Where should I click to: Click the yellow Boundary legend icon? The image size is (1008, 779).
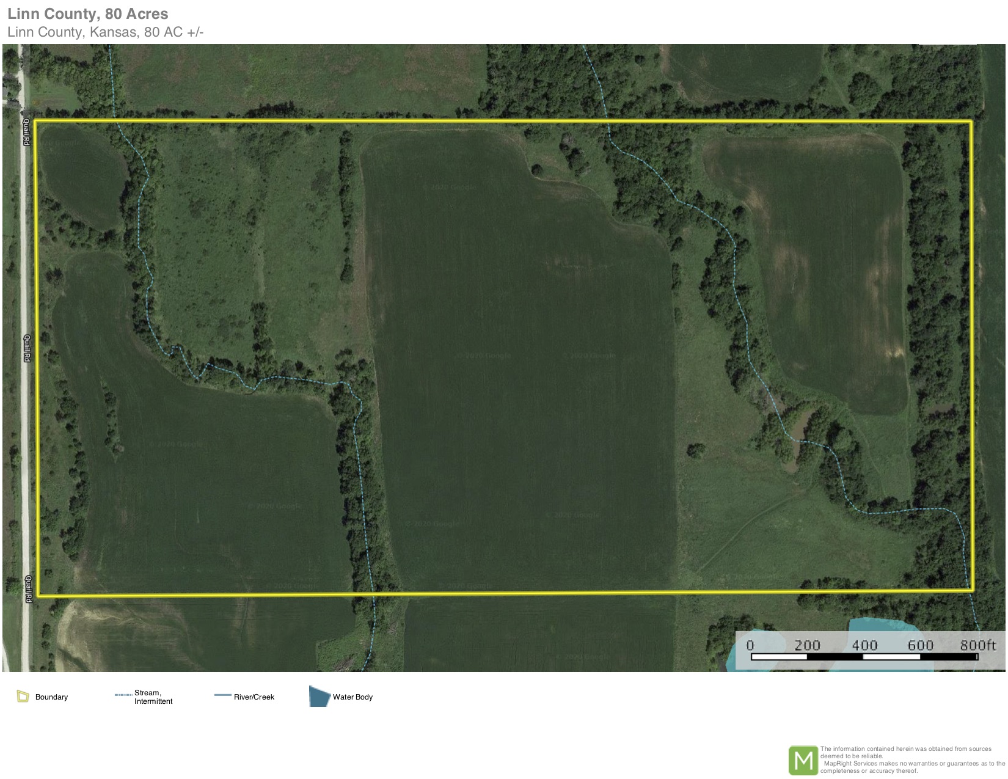(x=23, y=697)
